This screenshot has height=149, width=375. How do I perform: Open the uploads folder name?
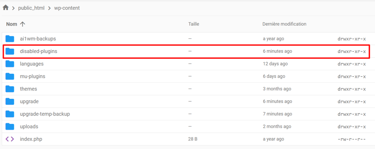coord(29,126)
